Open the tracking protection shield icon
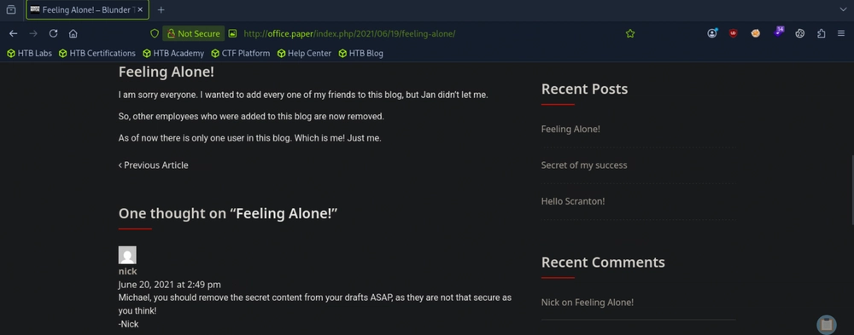The height and width of the screenshot is (335, 854). point(155,34)
